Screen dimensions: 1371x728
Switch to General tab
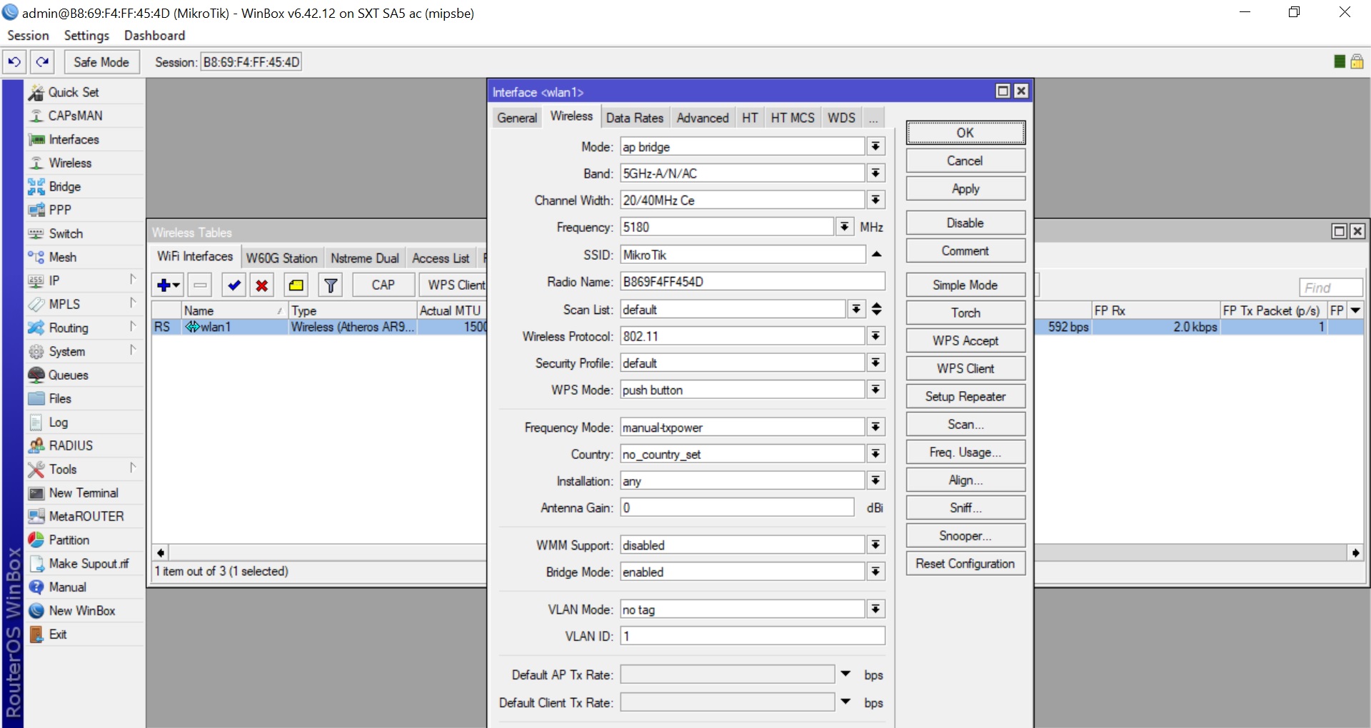pos(517,118)
